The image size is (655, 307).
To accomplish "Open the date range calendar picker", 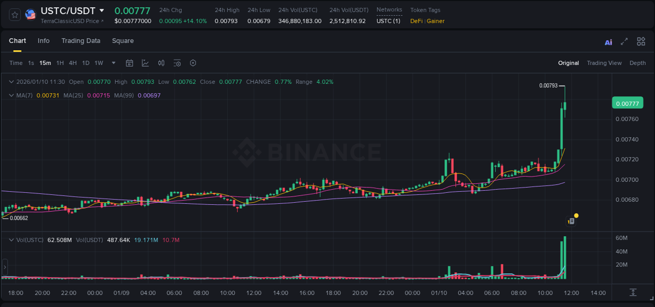I will click(129, 63).
